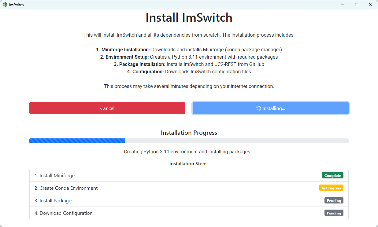
Task: Click the blue Installing... button
Action: pyautogui.click(x=271, y=108)
